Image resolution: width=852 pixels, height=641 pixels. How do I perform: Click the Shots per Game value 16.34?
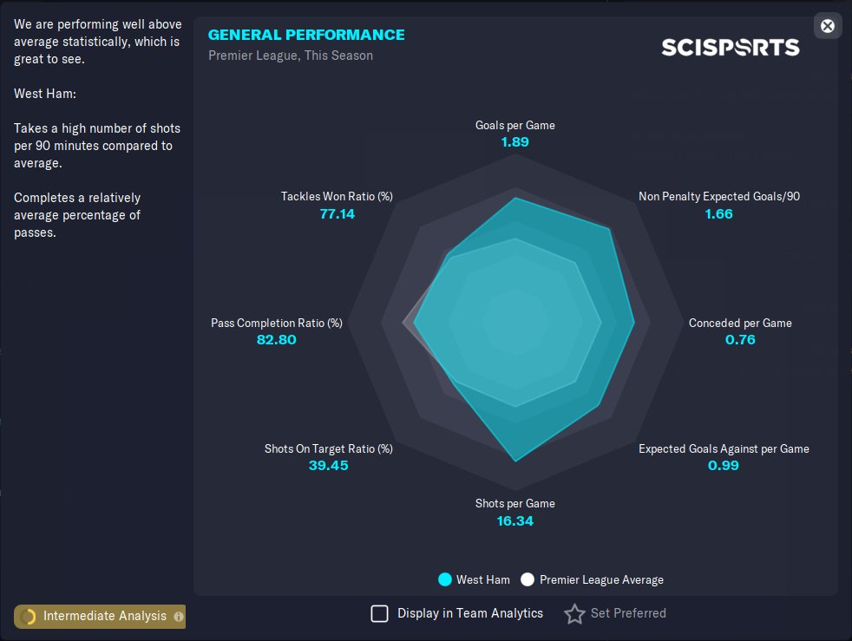[x=514, y=521]
